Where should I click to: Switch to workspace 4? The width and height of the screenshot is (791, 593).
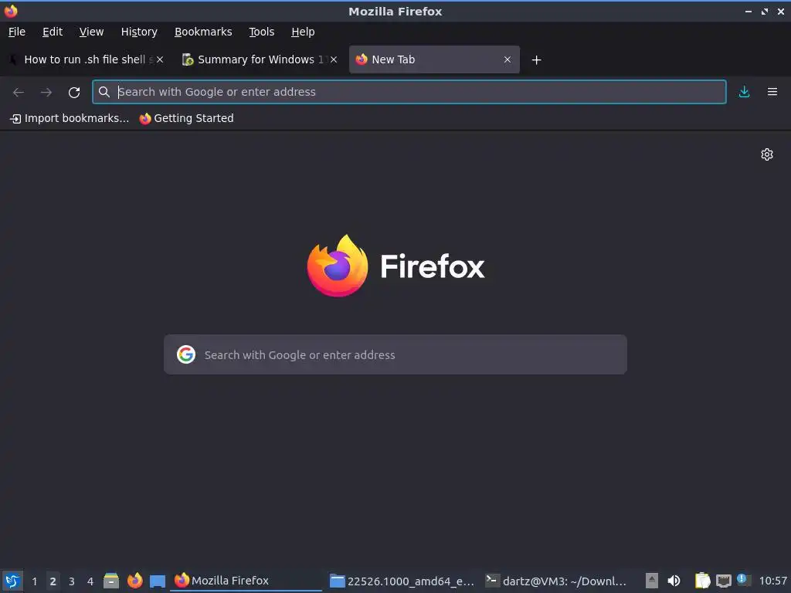(x=90, y=581)
